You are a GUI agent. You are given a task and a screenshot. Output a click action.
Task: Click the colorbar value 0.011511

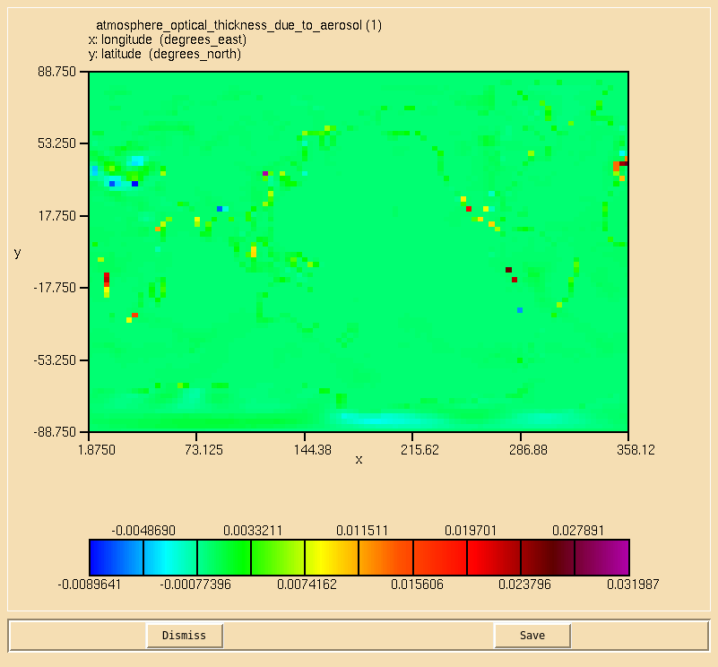362,531
